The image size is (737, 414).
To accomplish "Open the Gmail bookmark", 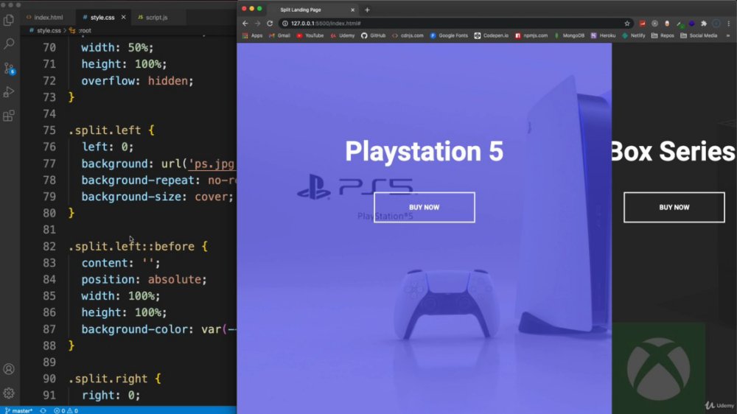I will click(x=279, y=35).
